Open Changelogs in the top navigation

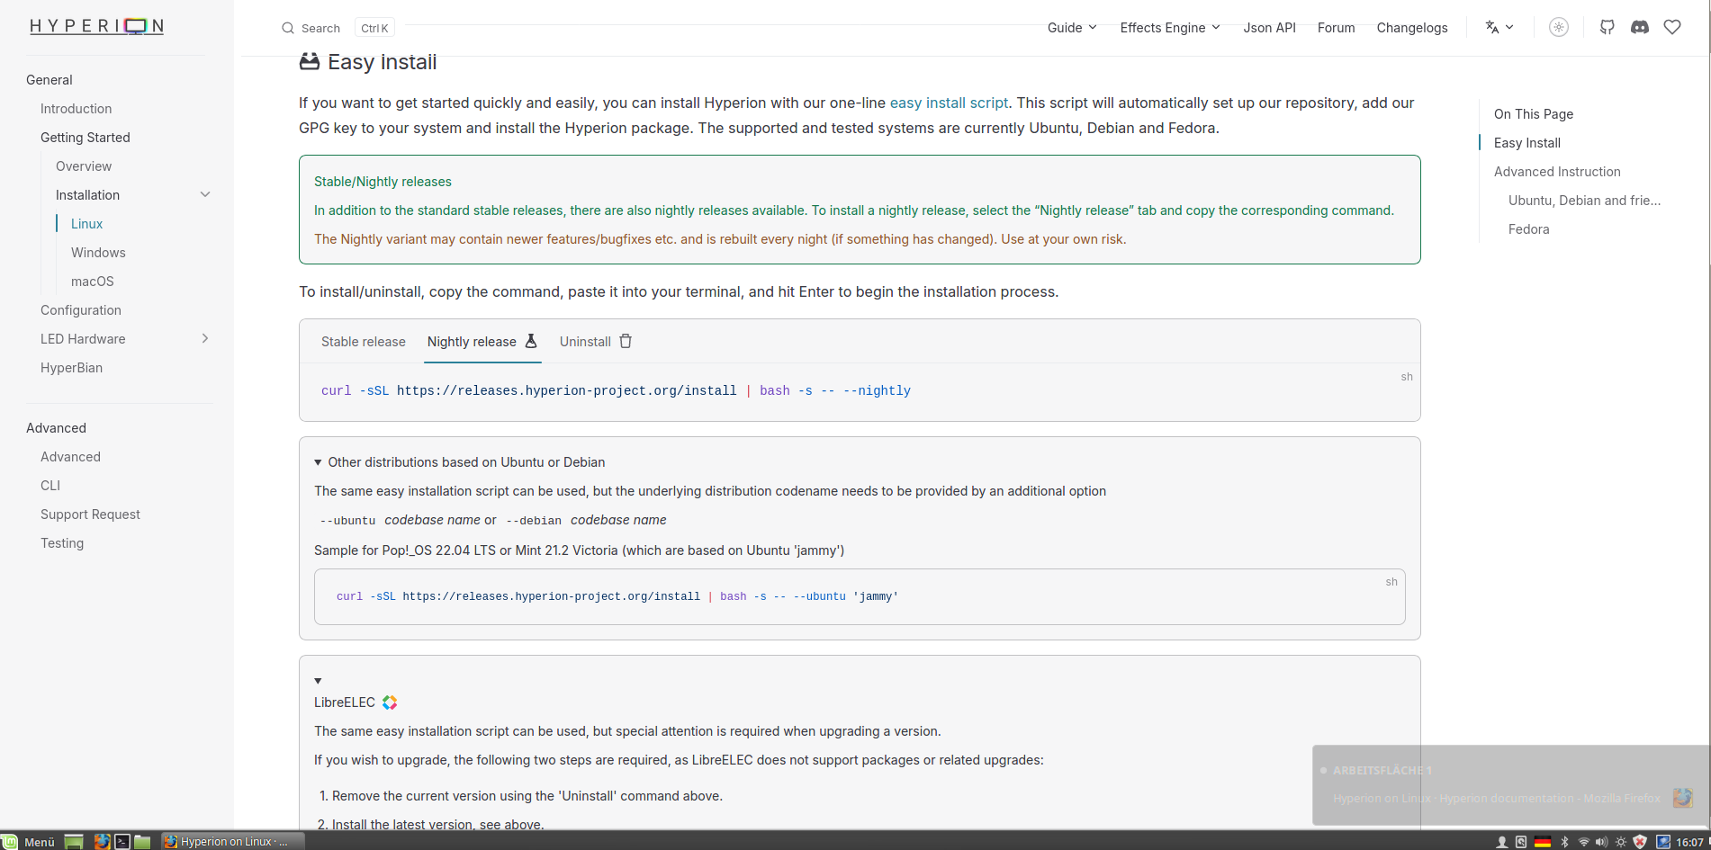click(x=1411, y=28)
